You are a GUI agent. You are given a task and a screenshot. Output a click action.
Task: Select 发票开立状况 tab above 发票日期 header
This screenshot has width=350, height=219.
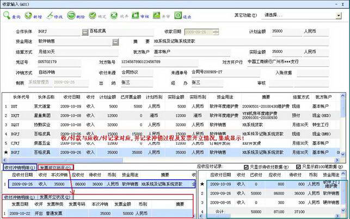click(x=55, y=197)
